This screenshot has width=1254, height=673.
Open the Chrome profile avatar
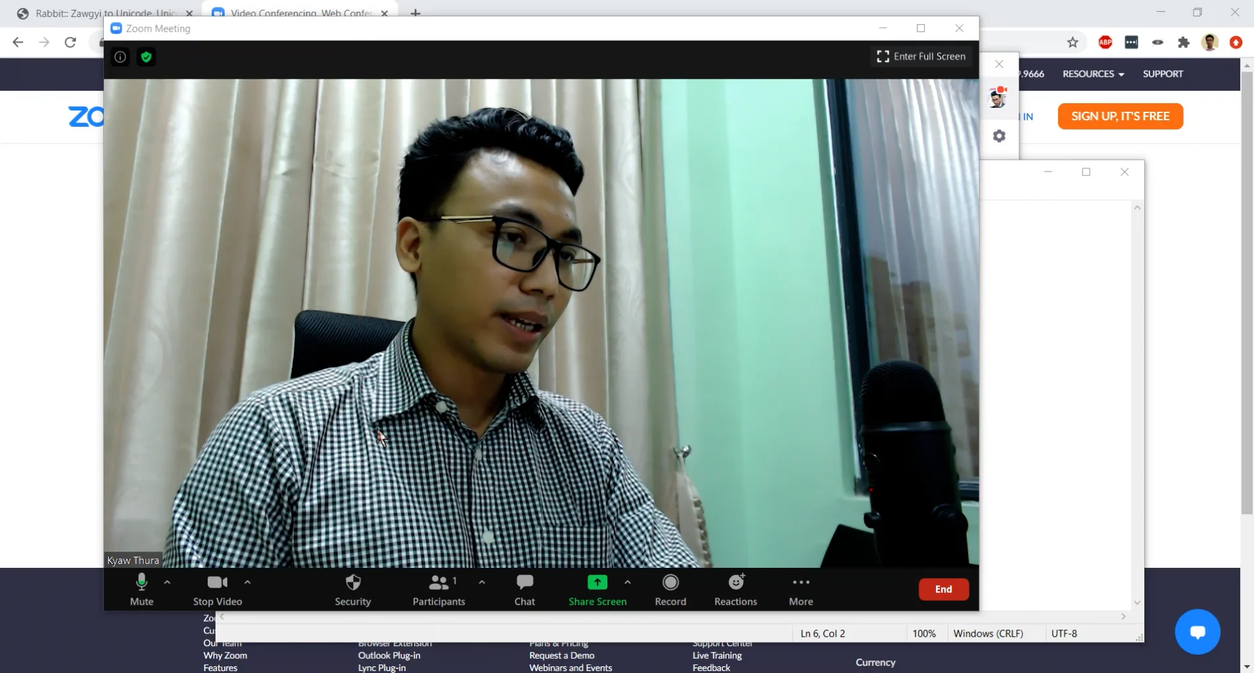pyautogui.click(x=1210, y=43)
